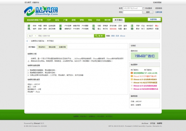The height and width of the screenshot is (131, 186).
Task: Click the 论坛 category heading icon
Action: coord(94,27)
